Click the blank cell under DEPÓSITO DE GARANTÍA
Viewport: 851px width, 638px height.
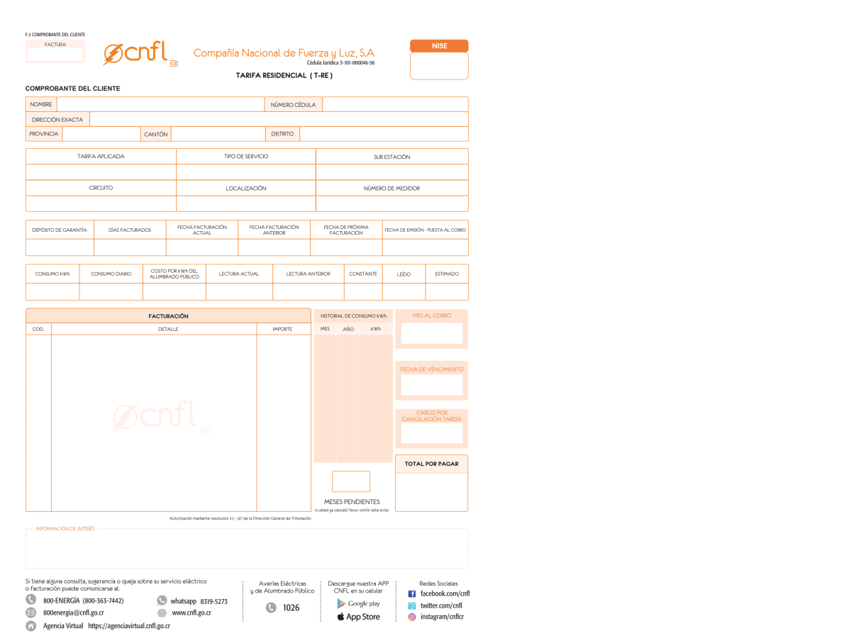[60, 247]
